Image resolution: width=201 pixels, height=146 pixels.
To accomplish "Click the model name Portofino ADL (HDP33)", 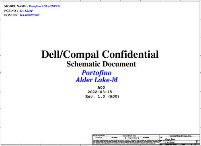I will pos(44,6).
